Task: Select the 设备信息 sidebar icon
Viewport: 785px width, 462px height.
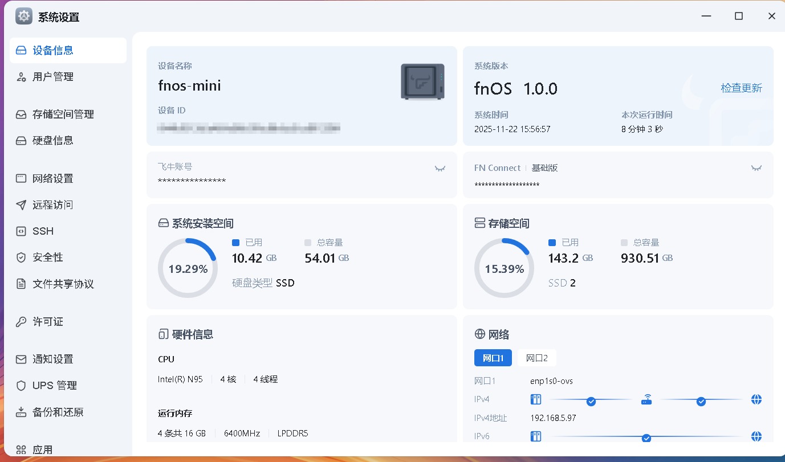Action: point(21,50)
